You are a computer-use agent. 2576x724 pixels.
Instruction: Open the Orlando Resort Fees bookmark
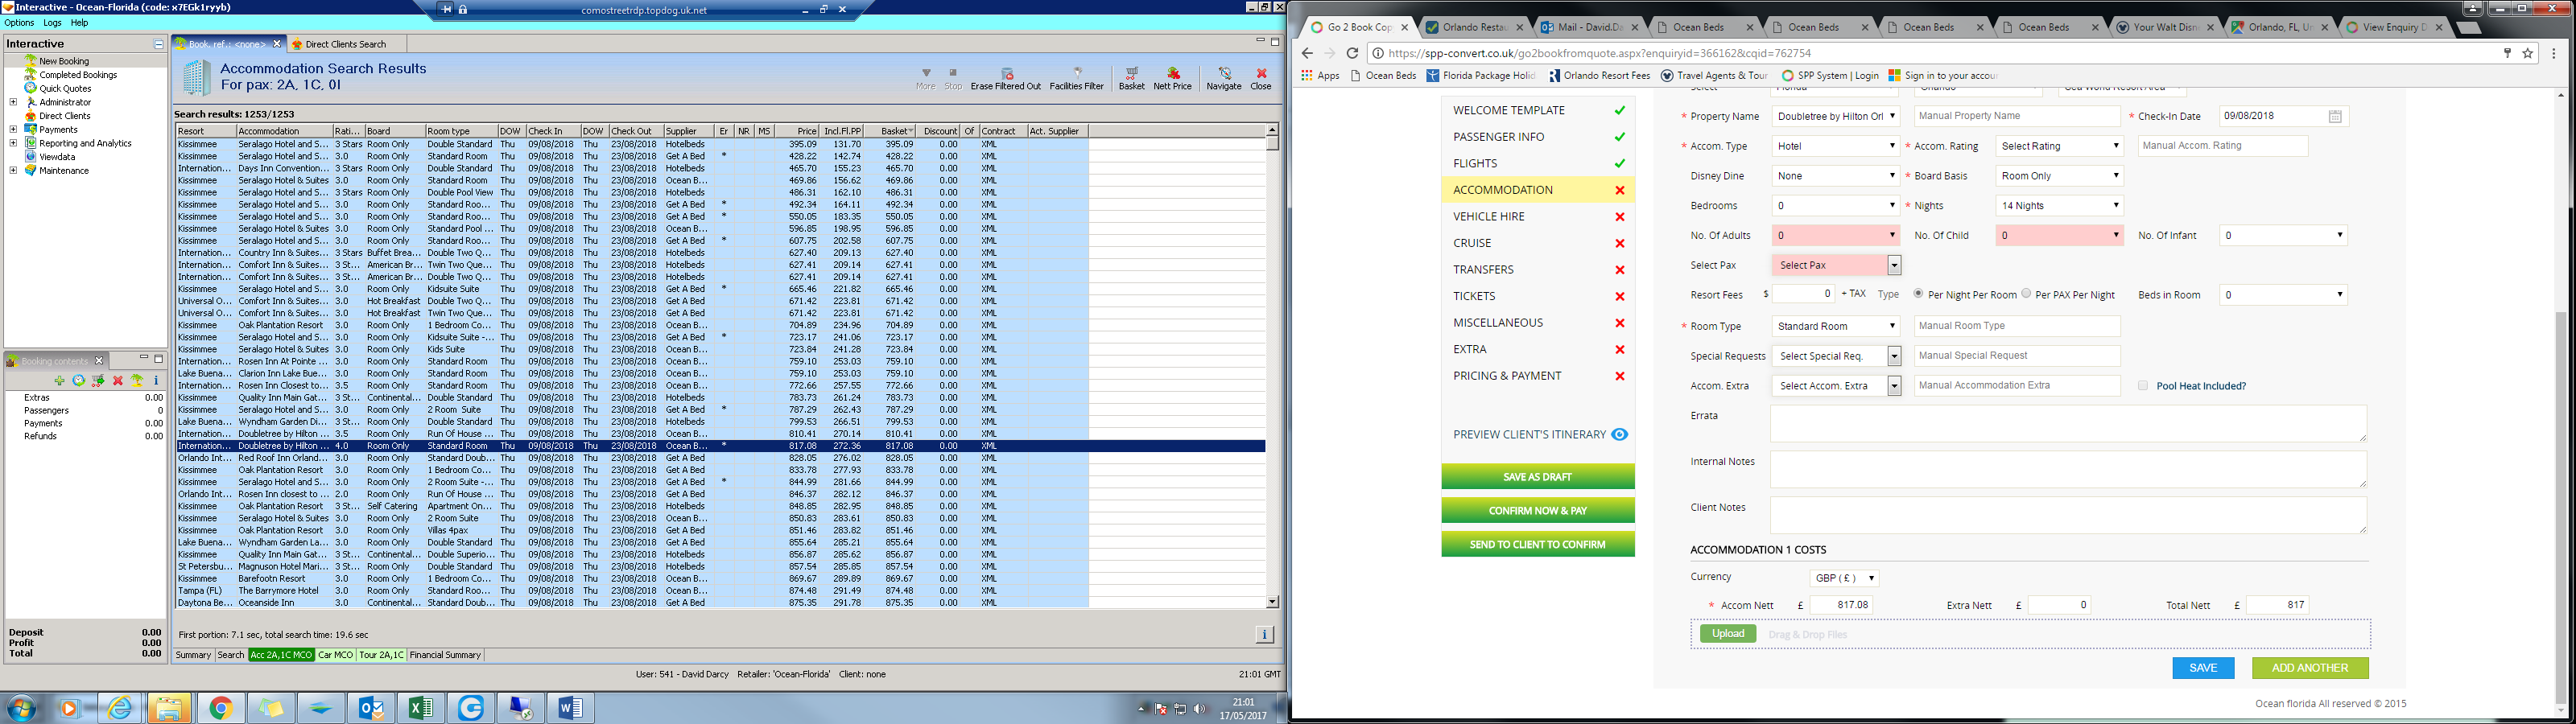(x=1599, y=75)
